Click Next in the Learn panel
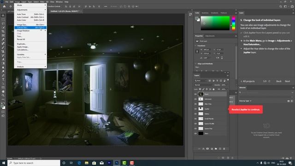295x166 pixels. coord(287,81)
